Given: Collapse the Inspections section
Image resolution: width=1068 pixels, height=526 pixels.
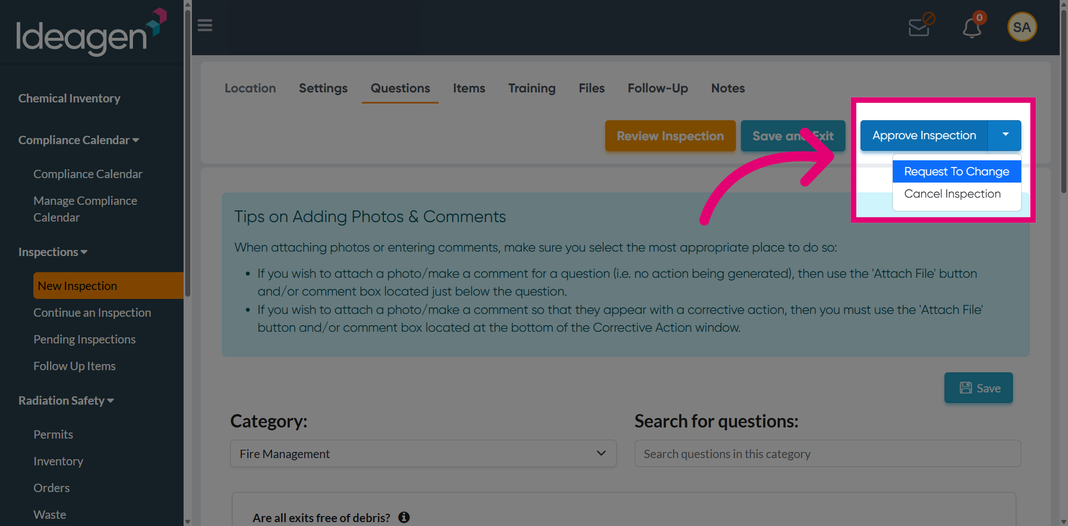Looking at the screenshot, I should coord(53,252).
